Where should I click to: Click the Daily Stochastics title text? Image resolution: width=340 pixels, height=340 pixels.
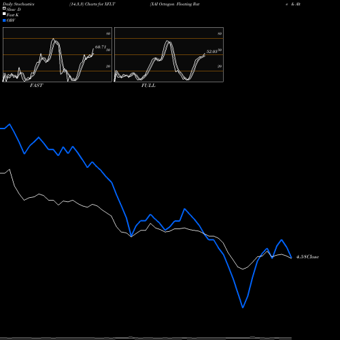point(18,4)
